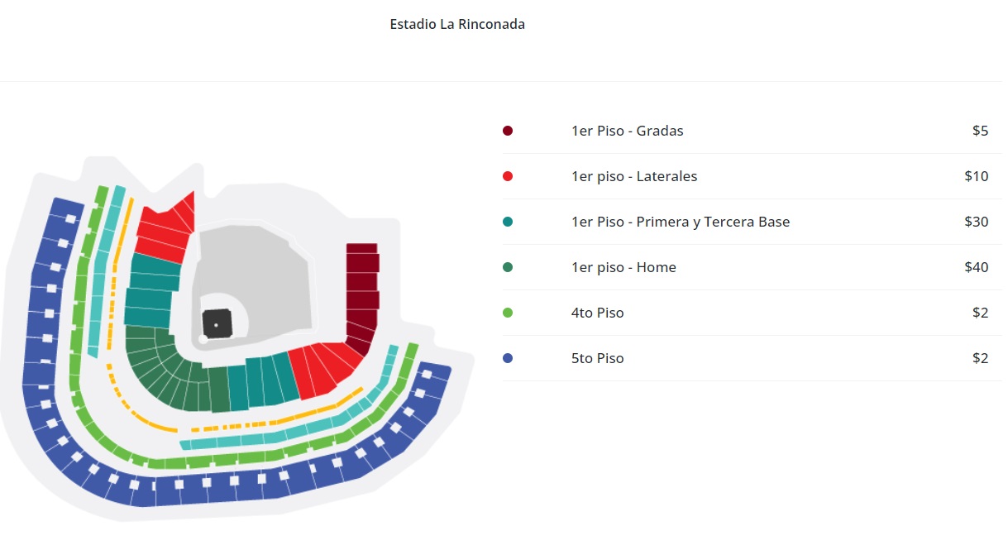Select the 4to Piso text label
This screenshot has height=550, width=1008.
597,313
